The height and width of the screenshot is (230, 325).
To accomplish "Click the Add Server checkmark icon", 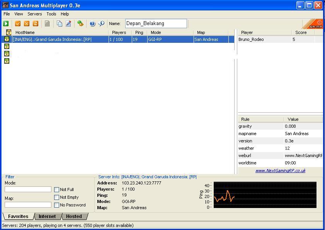I will click(17, 24).
